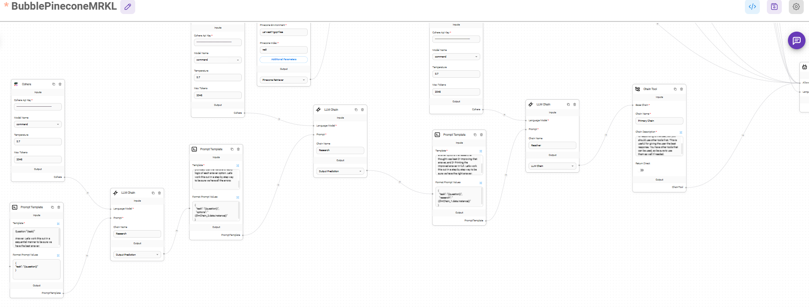Screen dimensions: 809x307
Task: Focus Max Tokens field in leftmost Cohere node
Action: tap(38, 159)
